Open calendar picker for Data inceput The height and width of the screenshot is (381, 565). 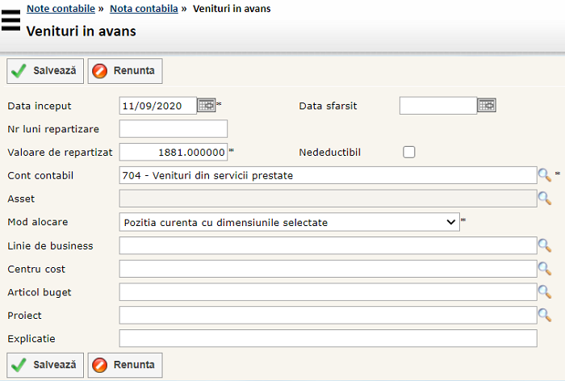coord(207,106)
